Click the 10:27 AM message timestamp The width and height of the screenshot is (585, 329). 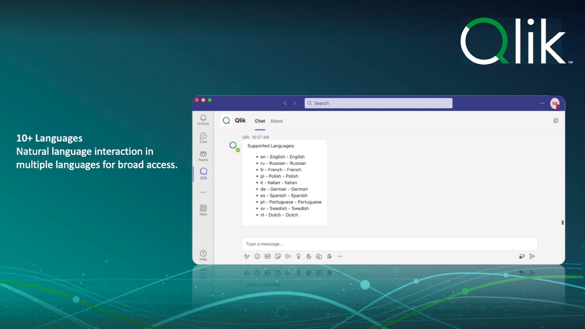tap(260, 137)
